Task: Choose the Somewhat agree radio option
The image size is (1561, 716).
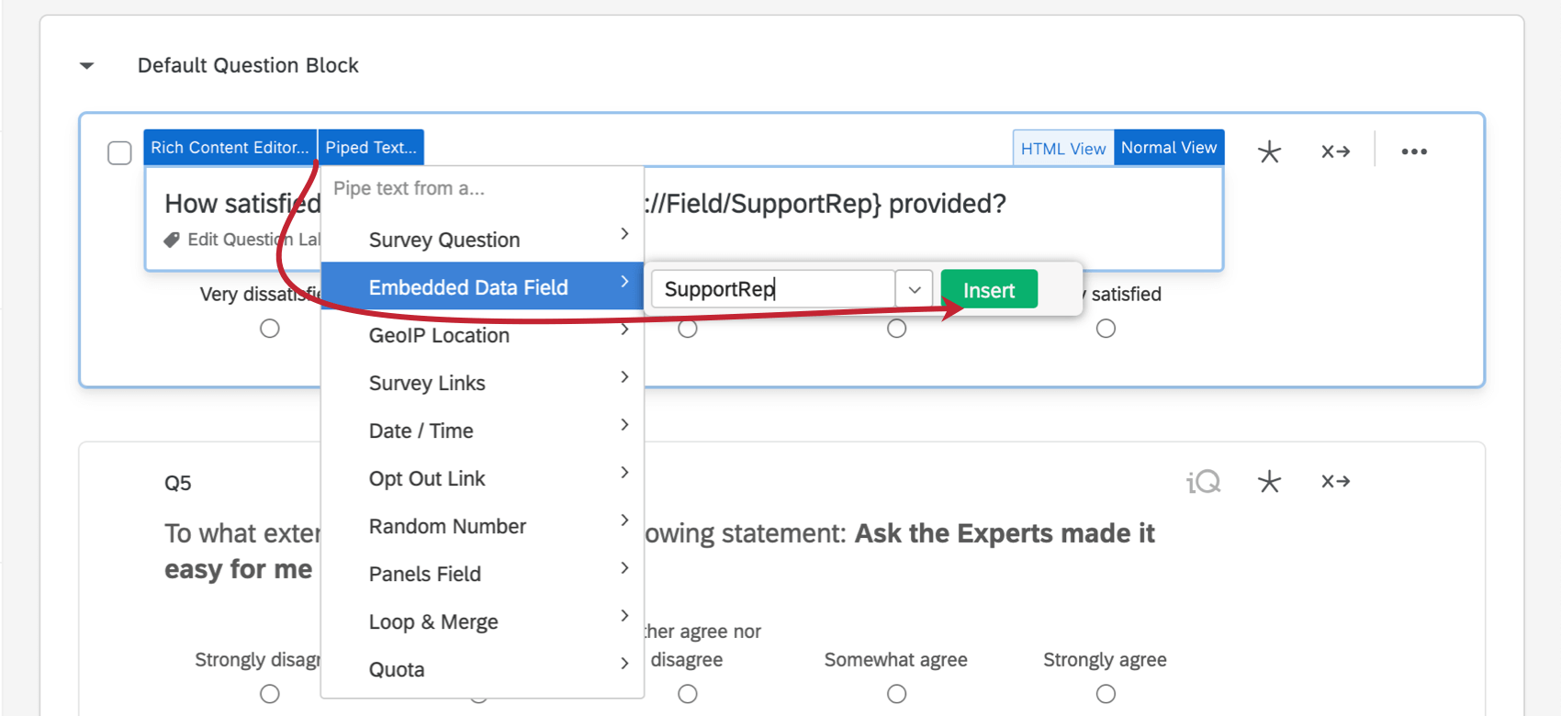Action: point(896,694)
